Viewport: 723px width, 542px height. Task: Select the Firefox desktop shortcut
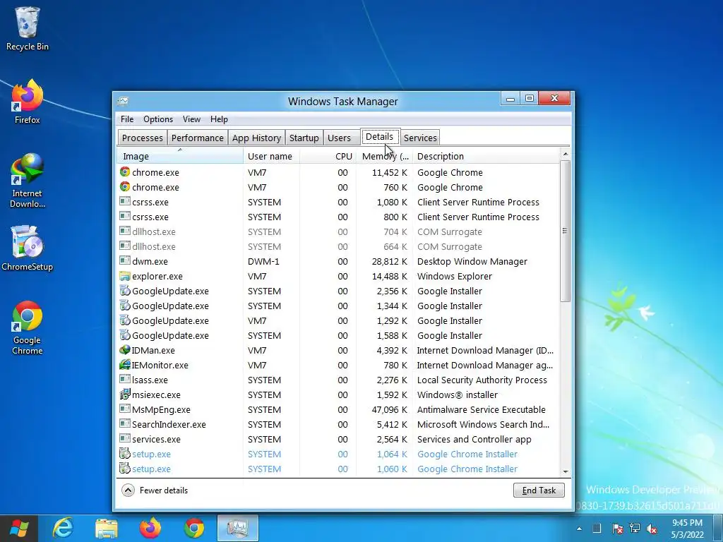(x=28, y=102)
